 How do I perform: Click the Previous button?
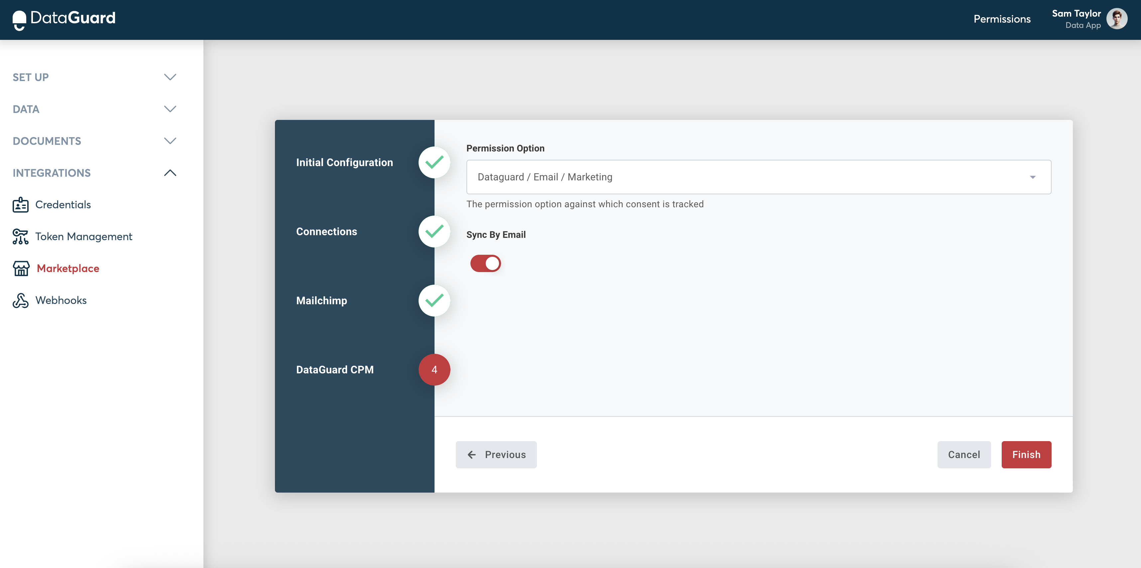496,455
